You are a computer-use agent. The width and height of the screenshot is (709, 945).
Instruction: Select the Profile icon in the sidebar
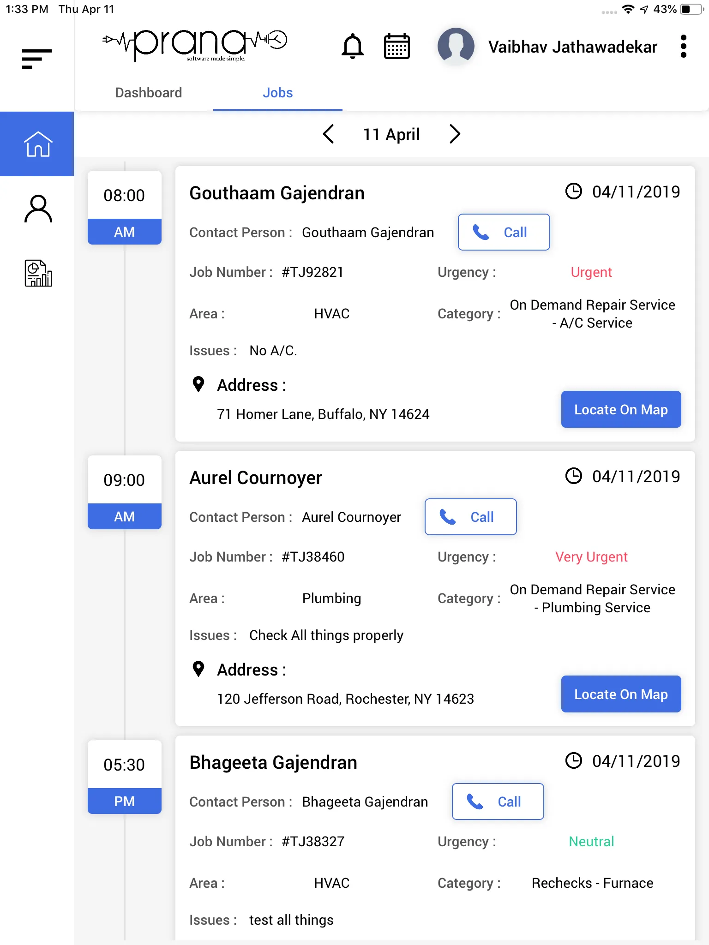pos(37,209)
